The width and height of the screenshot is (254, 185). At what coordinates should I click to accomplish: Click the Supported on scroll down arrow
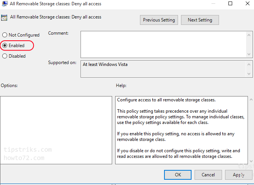click(249, 74)
